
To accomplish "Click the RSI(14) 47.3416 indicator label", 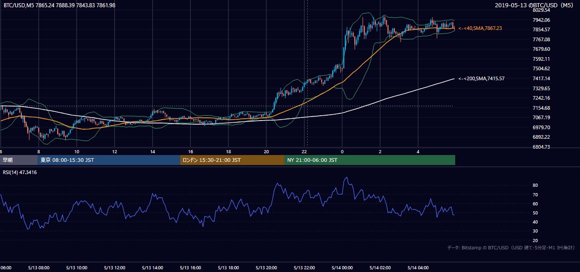I will pos(20,172).
